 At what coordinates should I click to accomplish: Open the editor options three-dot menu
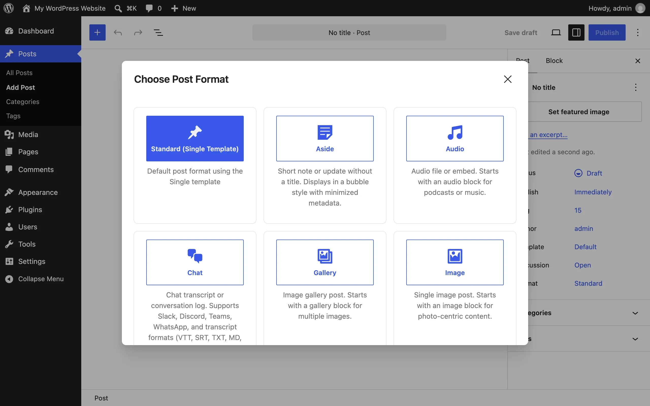click(638, 32)
